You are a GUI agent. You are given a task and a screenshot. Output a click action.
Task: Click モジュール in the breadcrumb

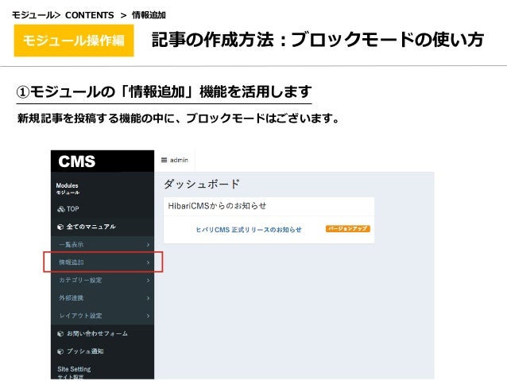(x=33, y=15)
